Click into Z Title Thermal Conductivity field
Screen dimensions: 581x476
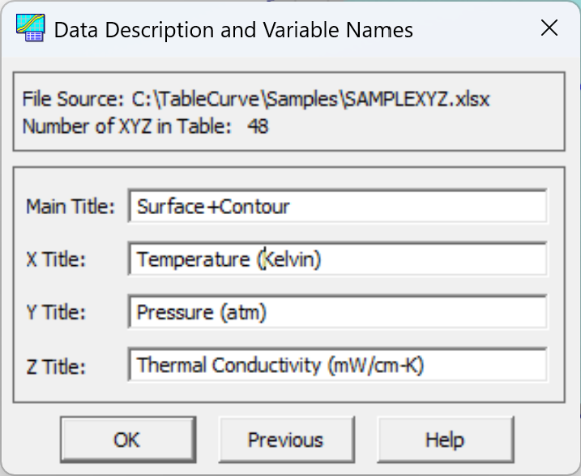(x=338, y=364)
